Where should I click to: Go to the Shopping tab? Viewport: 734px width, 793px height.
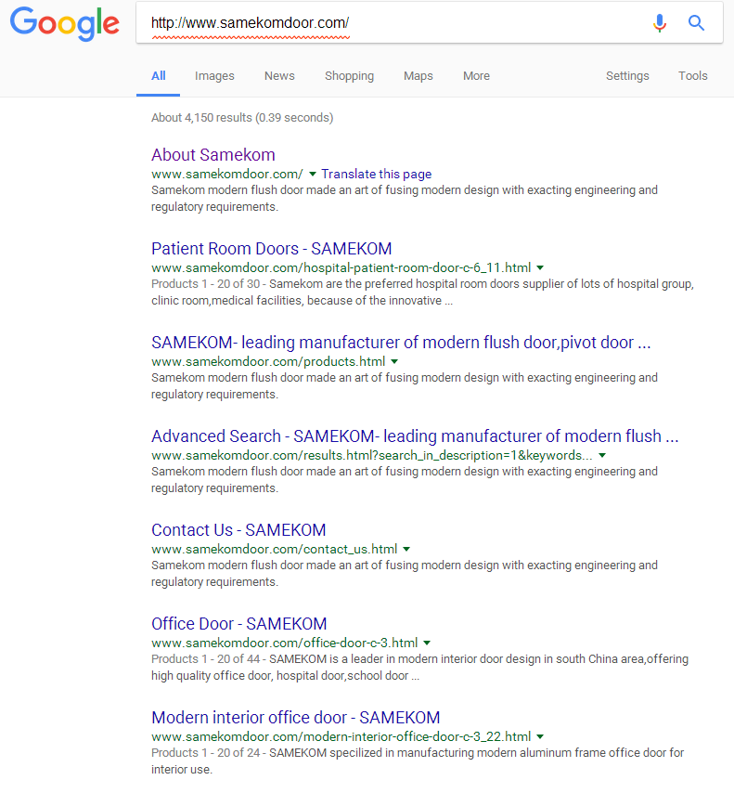point(349,76)
